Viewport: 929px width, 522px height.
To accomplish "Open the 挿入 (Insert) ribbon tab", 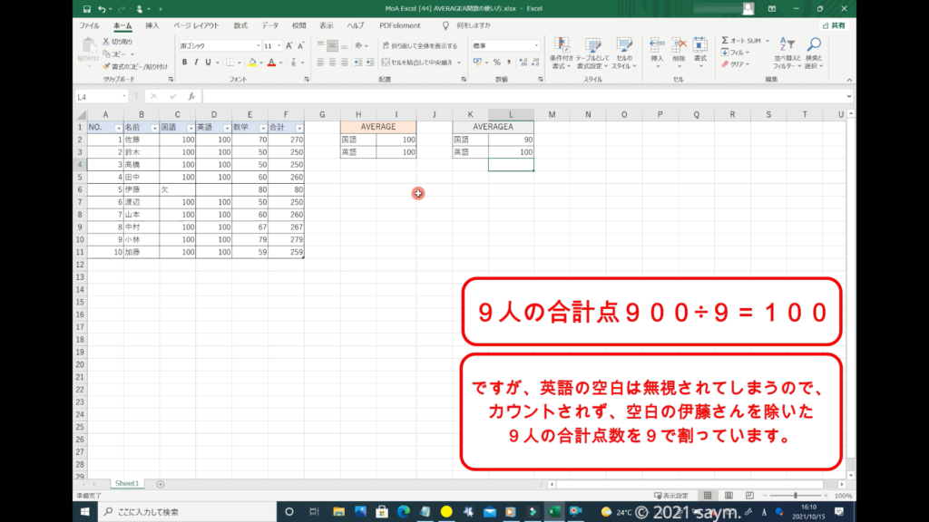I will (x=152, y=25).
